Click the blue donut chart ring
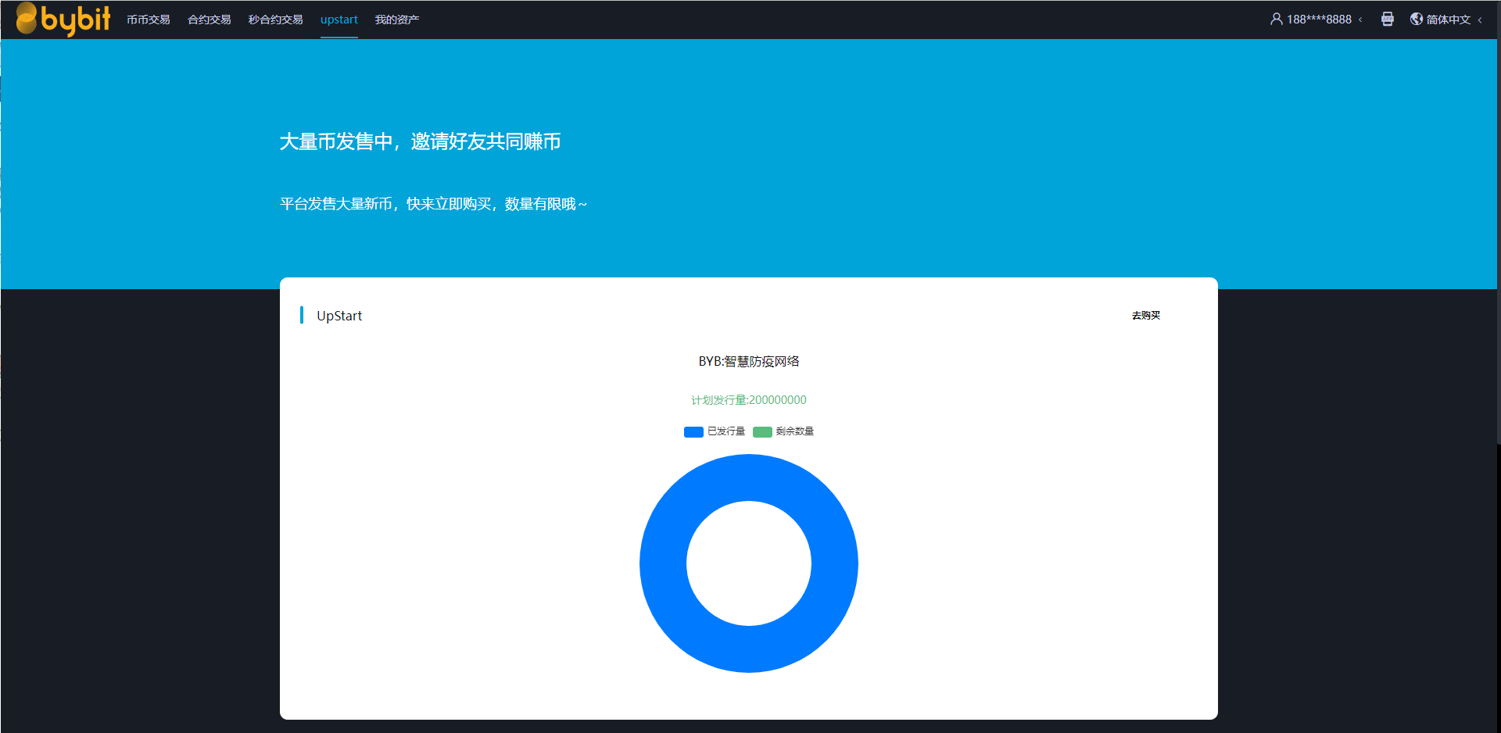Screen dimensions: 1501x733 (663, 563)
